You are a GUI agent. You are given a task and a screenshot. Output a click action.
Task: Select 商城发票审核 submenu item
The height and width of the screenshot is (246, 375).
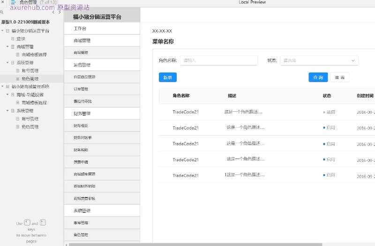pyautogui.click(x=102, y=198)
